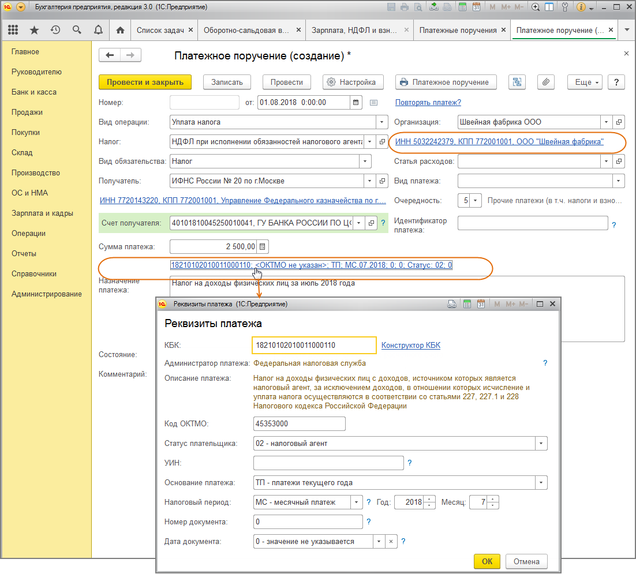Expand the Вид операции dropdown
This screenshot has width=636, height=574.
click(x=381, y=122)
